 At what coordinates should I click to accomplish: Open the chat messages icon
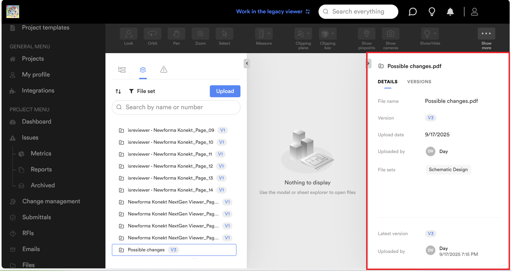pyautogui.click(x=412, y=12)
